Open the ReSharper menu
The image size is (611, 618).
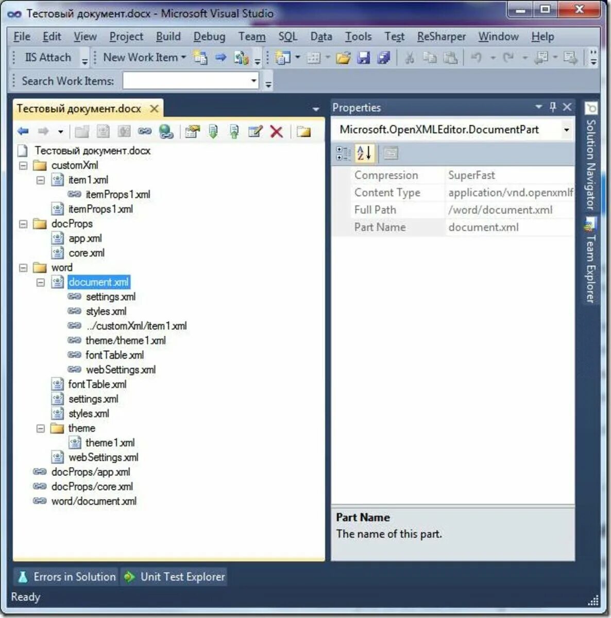click(x=442, y=37)
